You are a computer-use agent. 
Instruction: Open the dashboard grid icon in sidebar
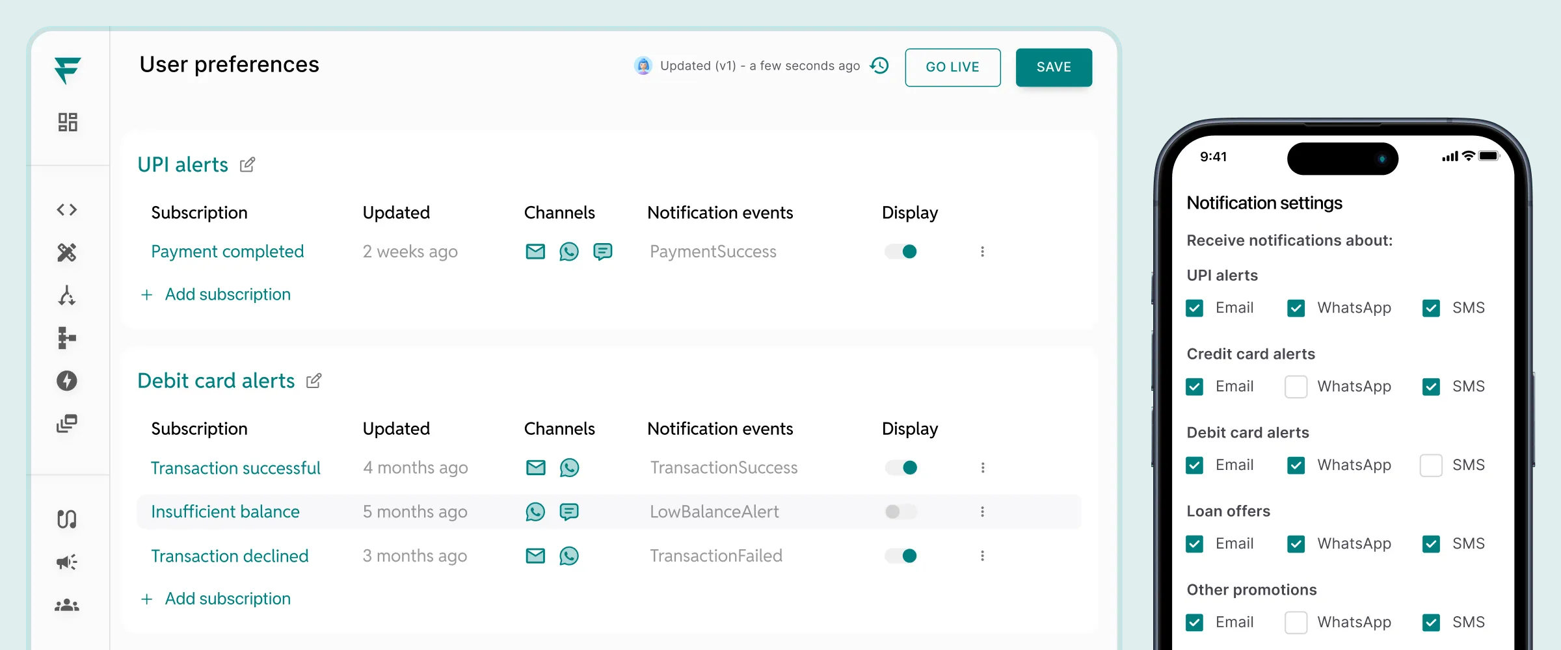point(67,122)
